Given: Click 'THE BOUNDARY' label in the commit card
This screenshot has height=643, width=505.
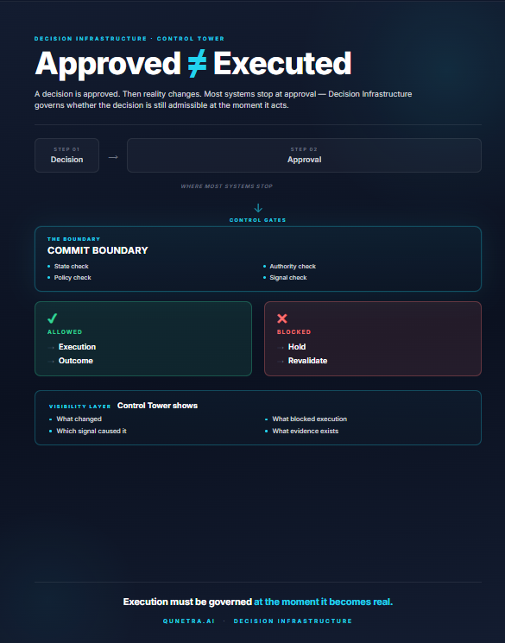Looking at the screenshot, I should (x=74, y=239).
